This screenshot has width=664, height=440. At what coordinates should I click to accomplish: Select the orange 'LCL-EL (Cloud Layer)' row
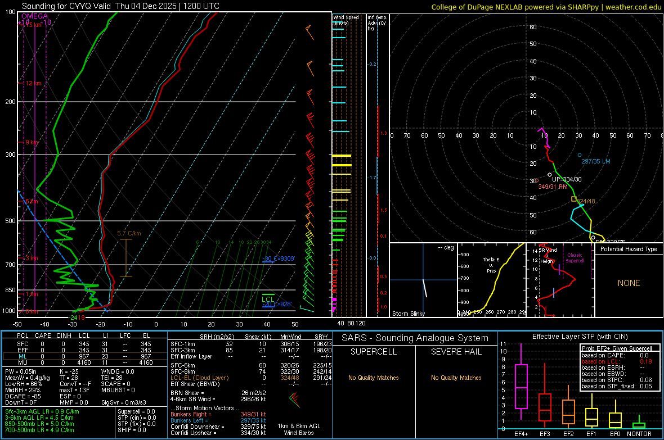tap(251, 378)
